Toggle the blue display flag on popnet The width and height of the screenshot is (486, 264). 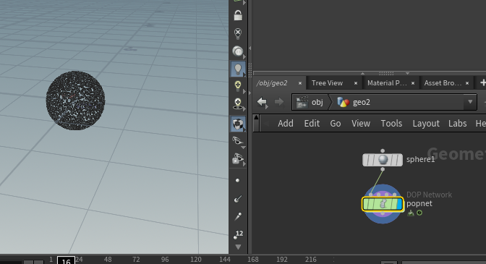click(x=399, y=204)
